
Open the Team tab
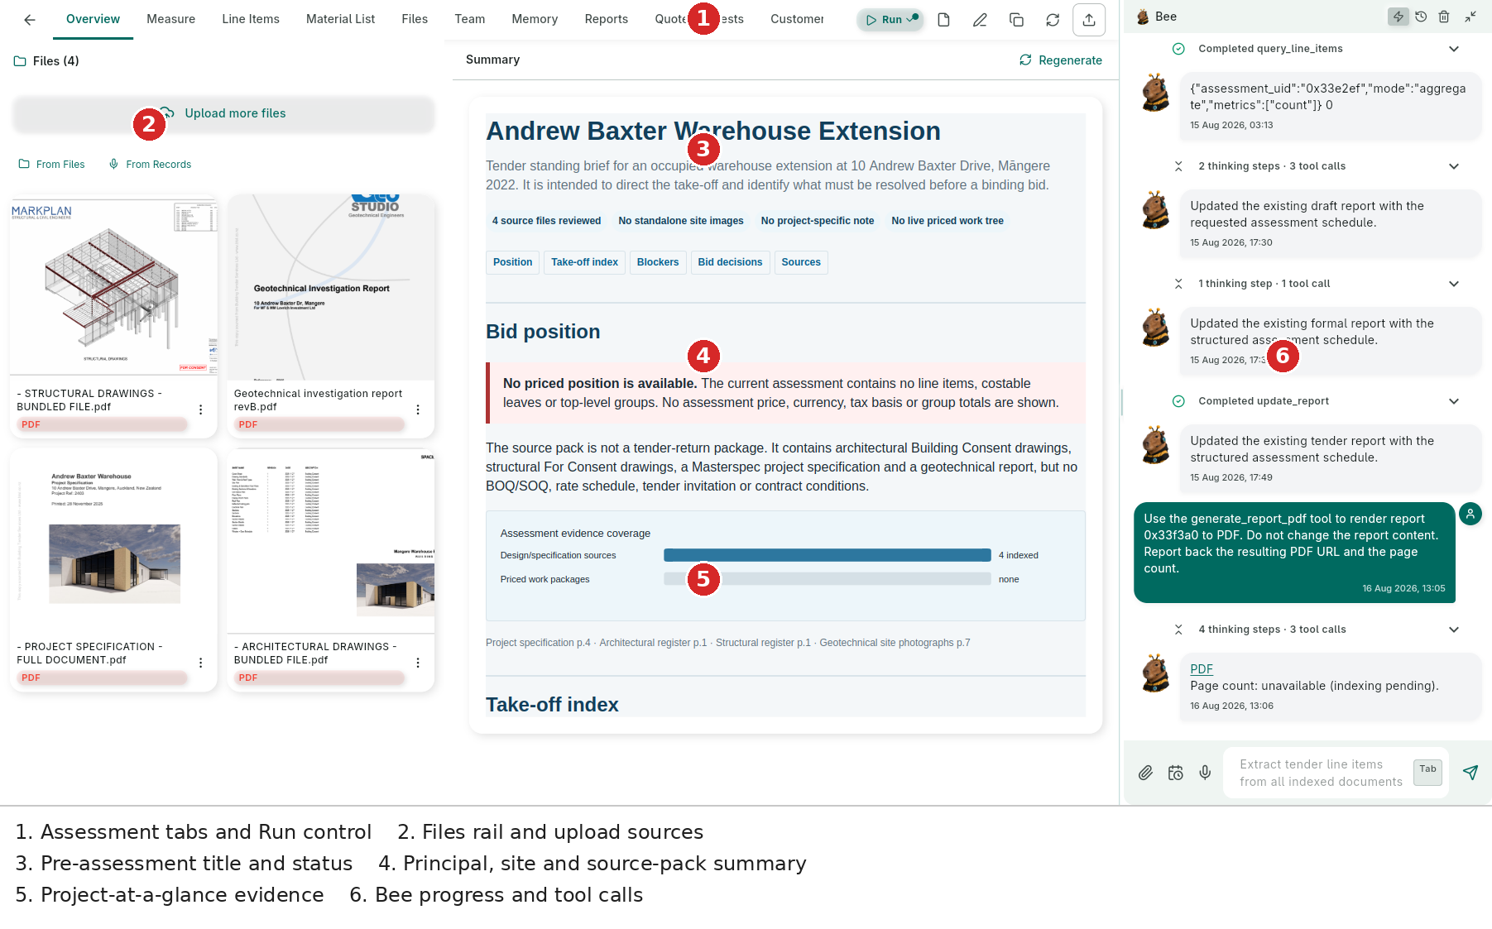pos(470,19)
